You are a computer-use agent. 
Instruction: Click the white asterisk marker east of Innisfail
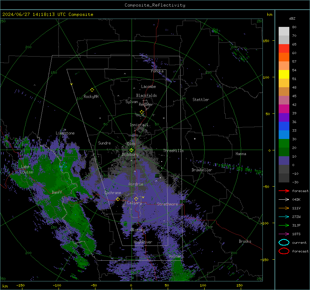point(164,118)
